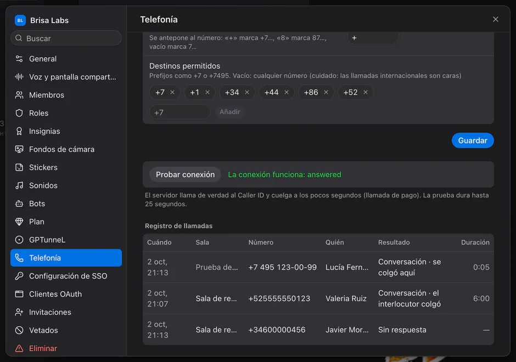
Task: Go to Miembros section
Action: coord(66,95)
